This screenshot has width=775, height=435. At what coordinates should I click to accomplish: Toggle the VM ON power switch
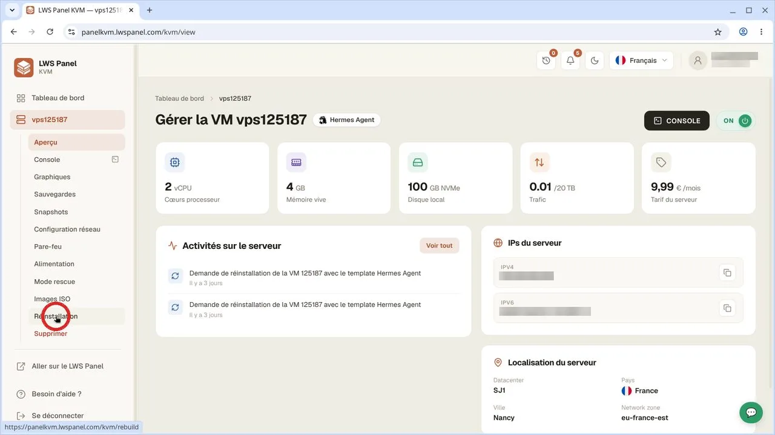[736, 121]
